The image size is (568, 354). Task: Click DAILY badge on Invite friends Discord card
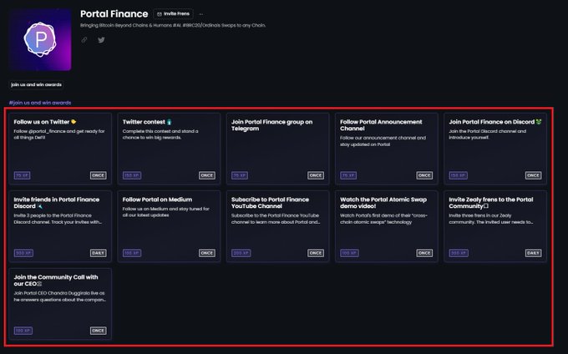[x=99, y=253]
